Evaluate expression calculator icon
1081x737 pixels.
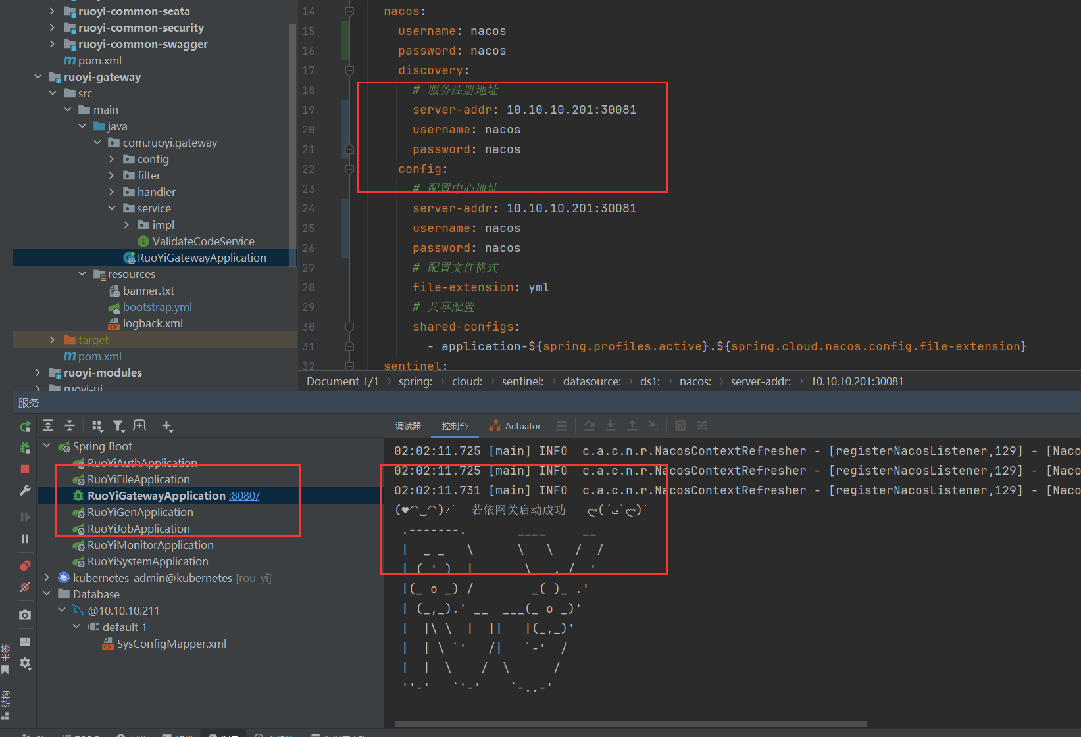[680, 426]
